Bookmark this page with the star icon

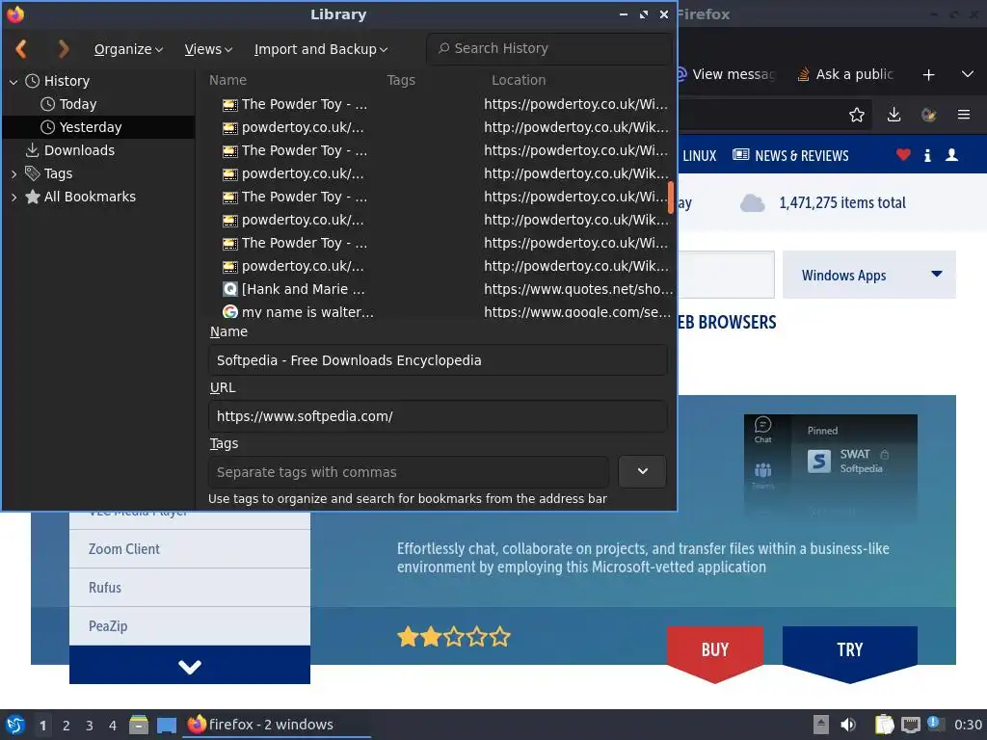coord(856,115)
